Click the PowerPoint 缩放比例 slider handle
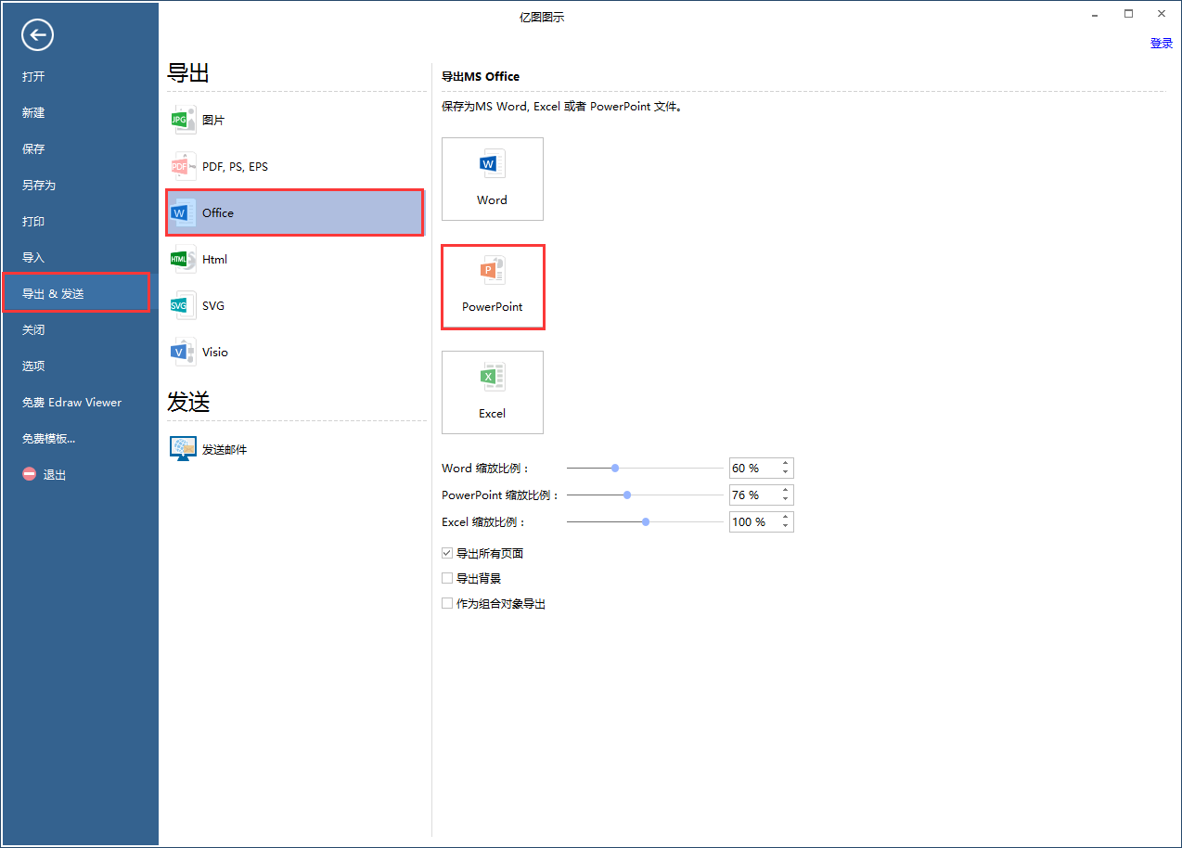This screenshot has width=1182, height=848. coord(627,495)
